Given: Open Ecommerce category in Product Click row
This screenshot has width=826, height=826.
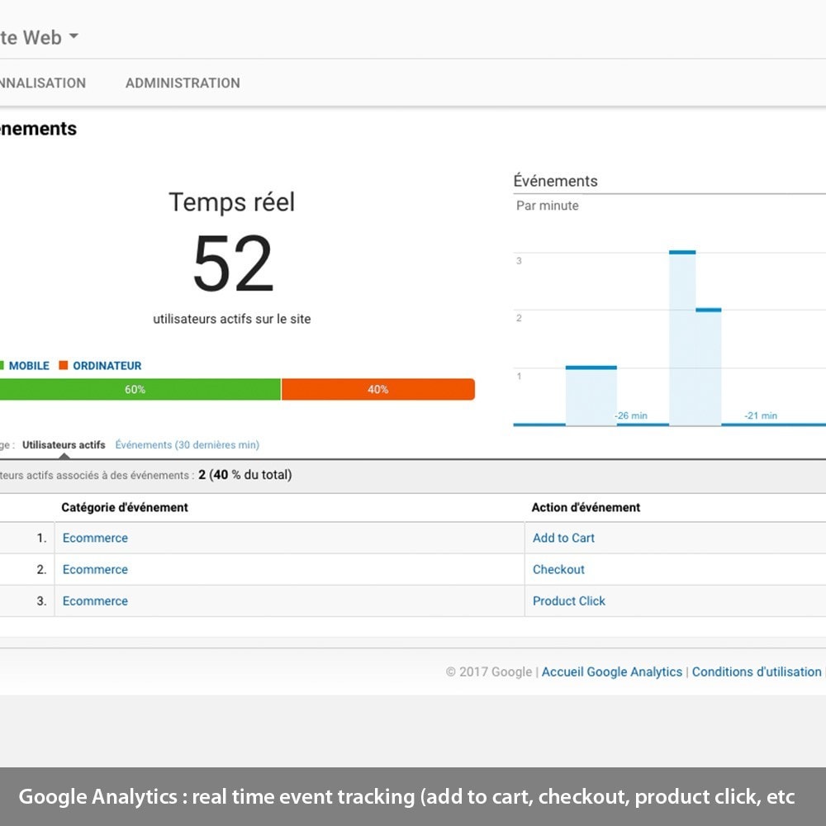Looking at the screenshot, I should (95, 601).
